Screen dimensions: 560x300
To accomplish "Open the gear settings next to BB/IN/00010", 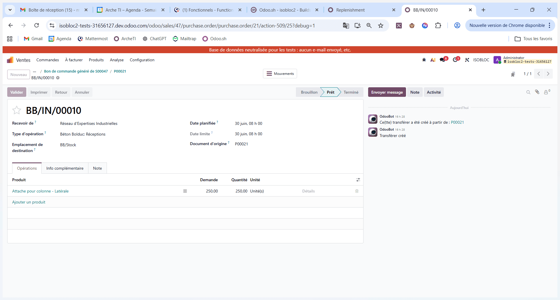I will coord(58,78).
